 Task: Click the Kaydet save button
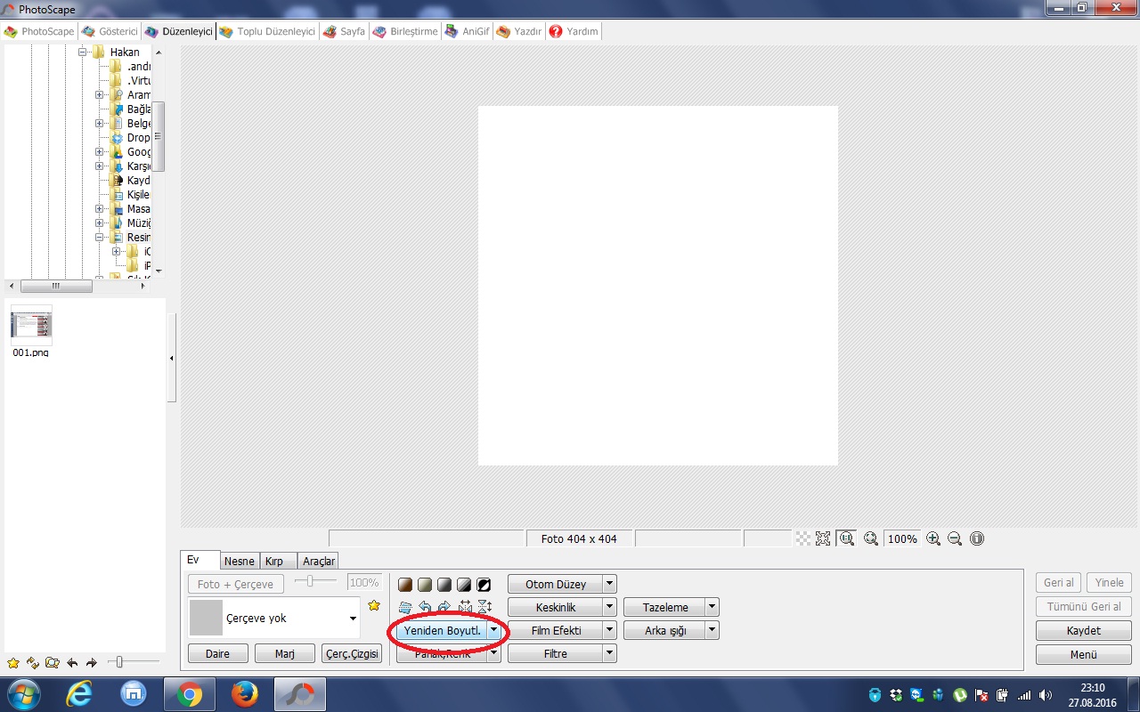pyautogui.click(x=1084, y=630)
